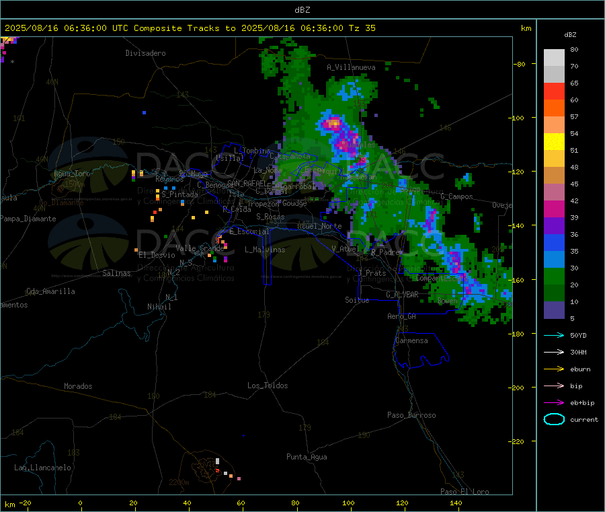Click the 'S_Pintada' map label
This screenshot has width=605, height=512.
(x=179, y=194)
